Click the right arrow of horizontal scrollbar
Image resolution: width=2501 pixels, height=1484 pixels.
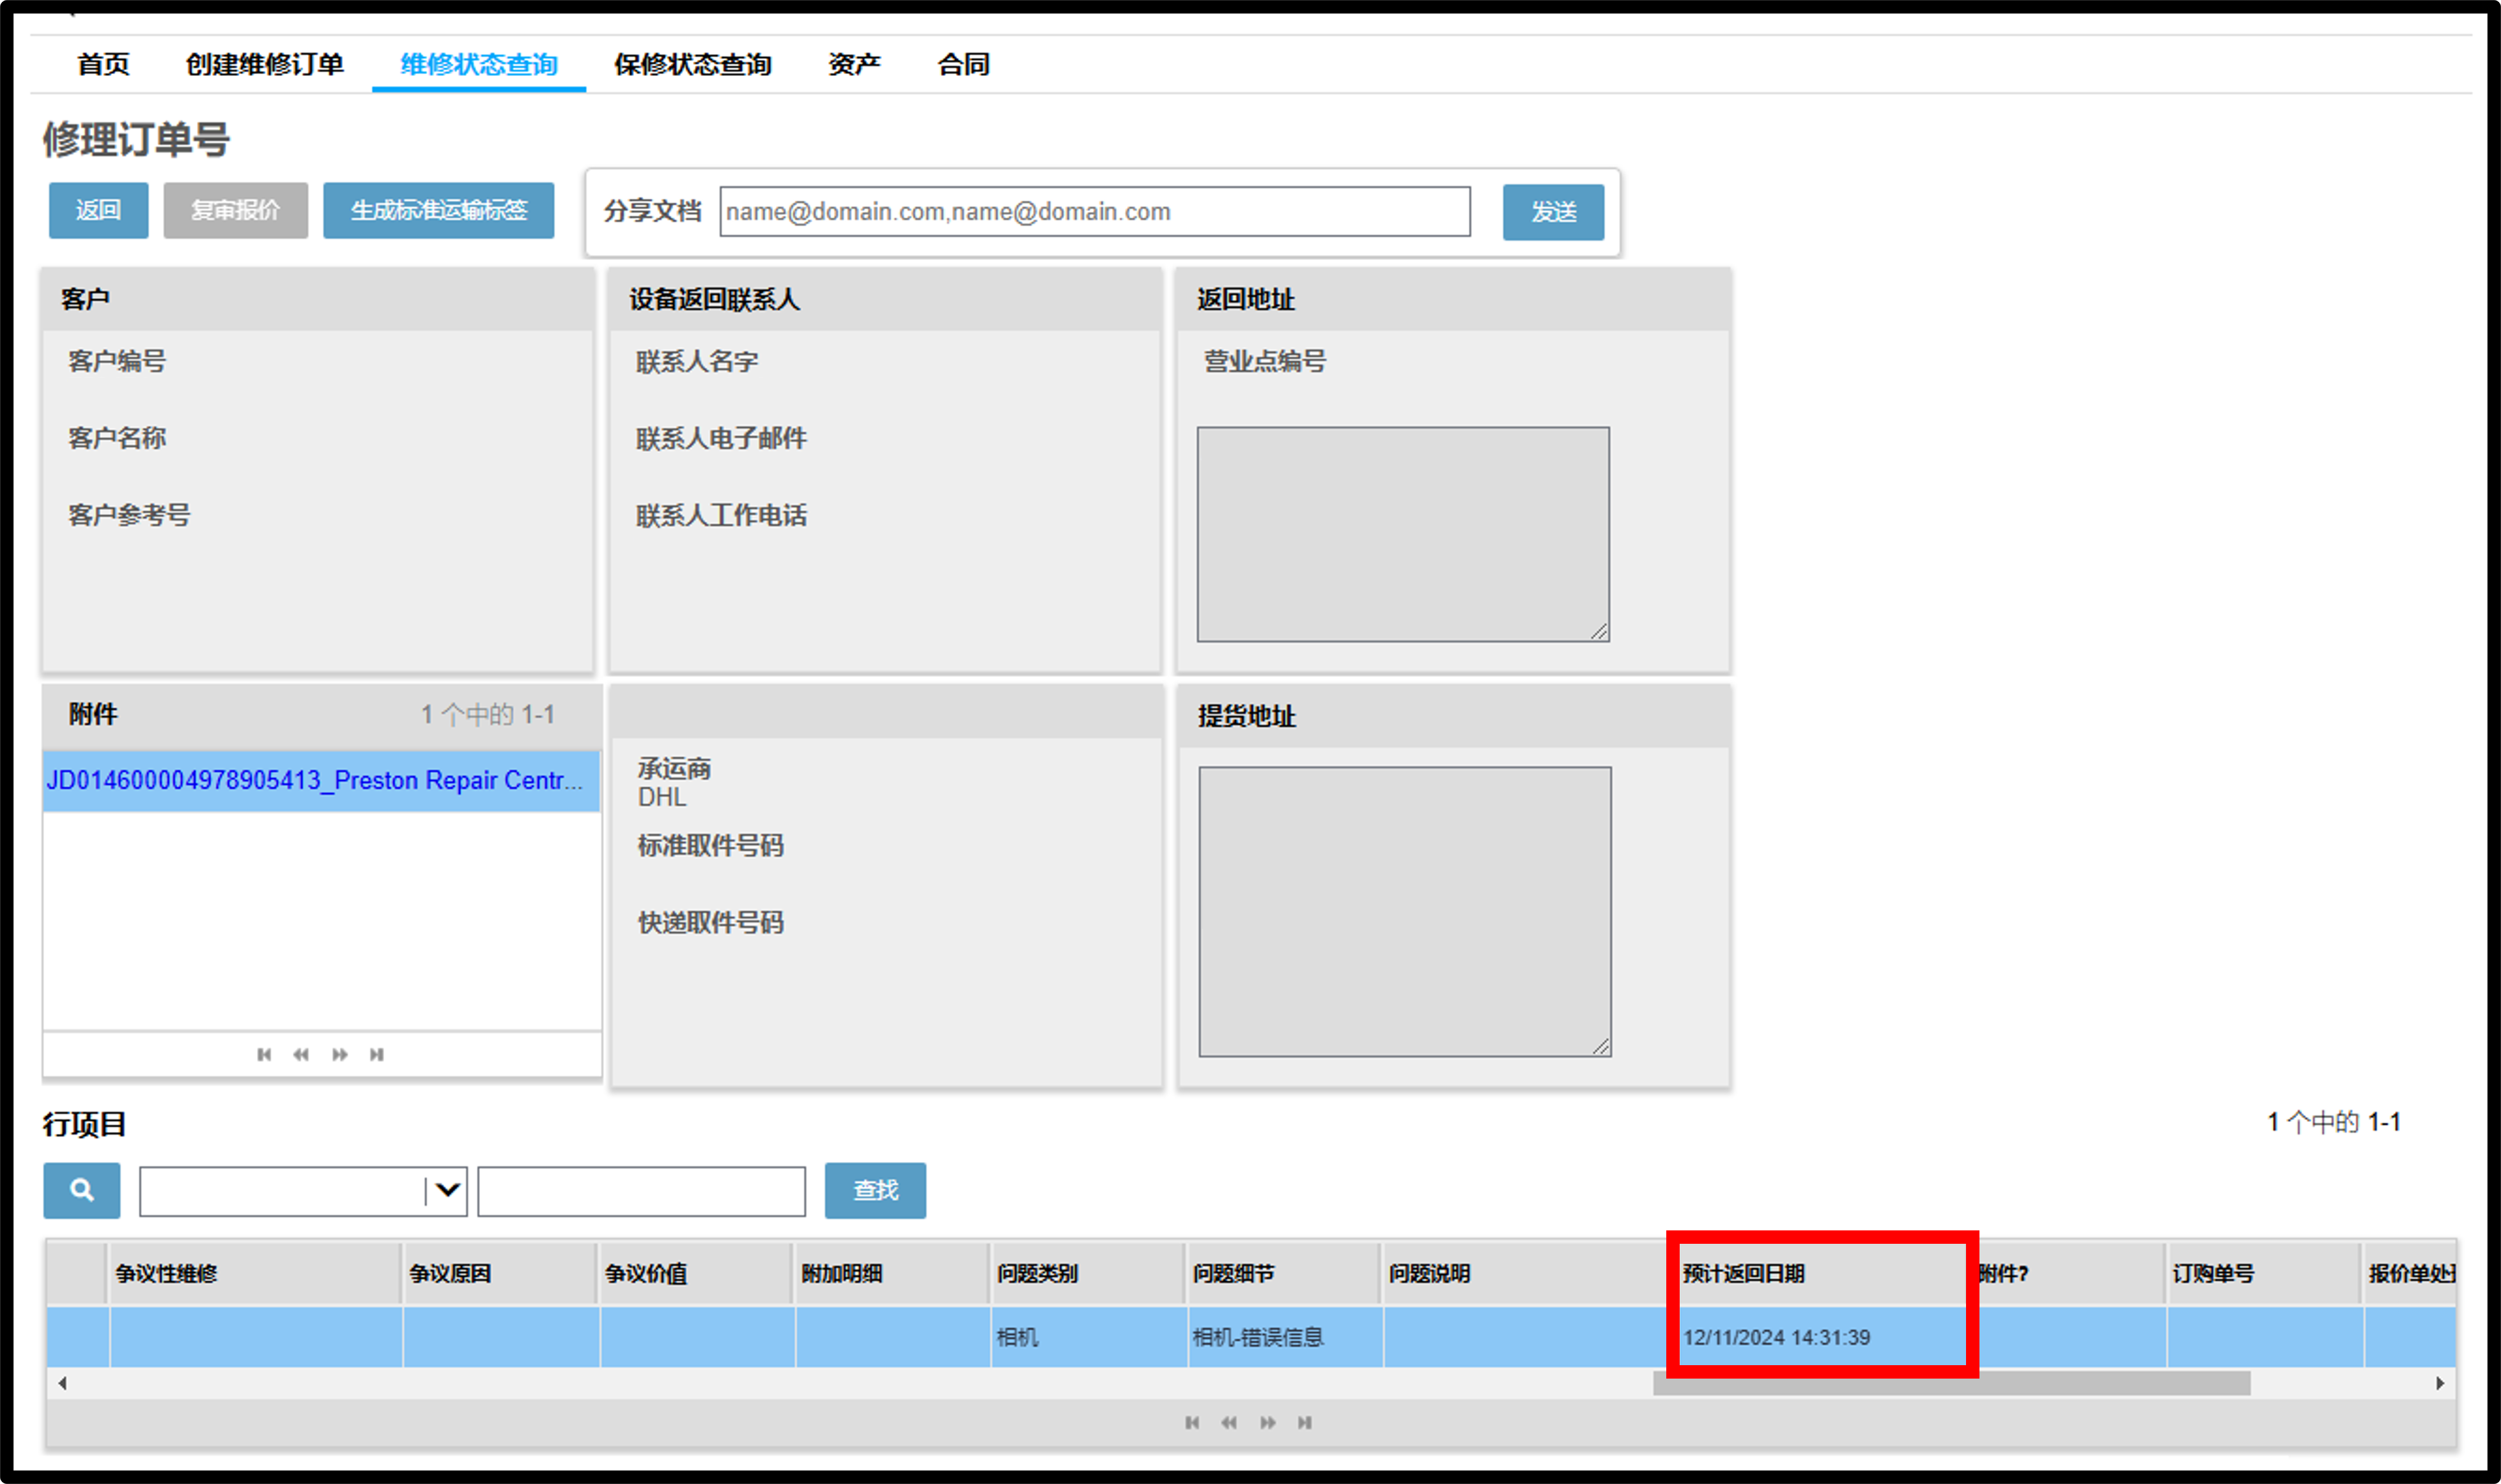click(x=2440, y=1384)
